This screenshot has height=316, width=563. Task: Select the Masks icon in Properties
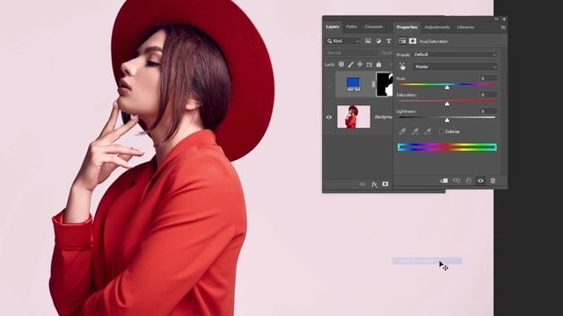tap(413, 41)
